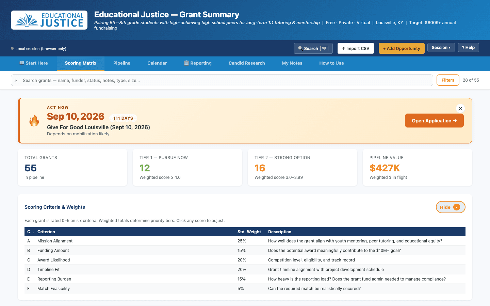Viewport: 490px width, 306px height.
Task: Dismiss the Act Now banner
Action: (x=460, y=108)
